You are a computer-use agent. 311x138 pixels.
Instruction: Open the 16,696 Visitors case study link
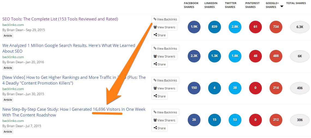click(x=74, y=112)
